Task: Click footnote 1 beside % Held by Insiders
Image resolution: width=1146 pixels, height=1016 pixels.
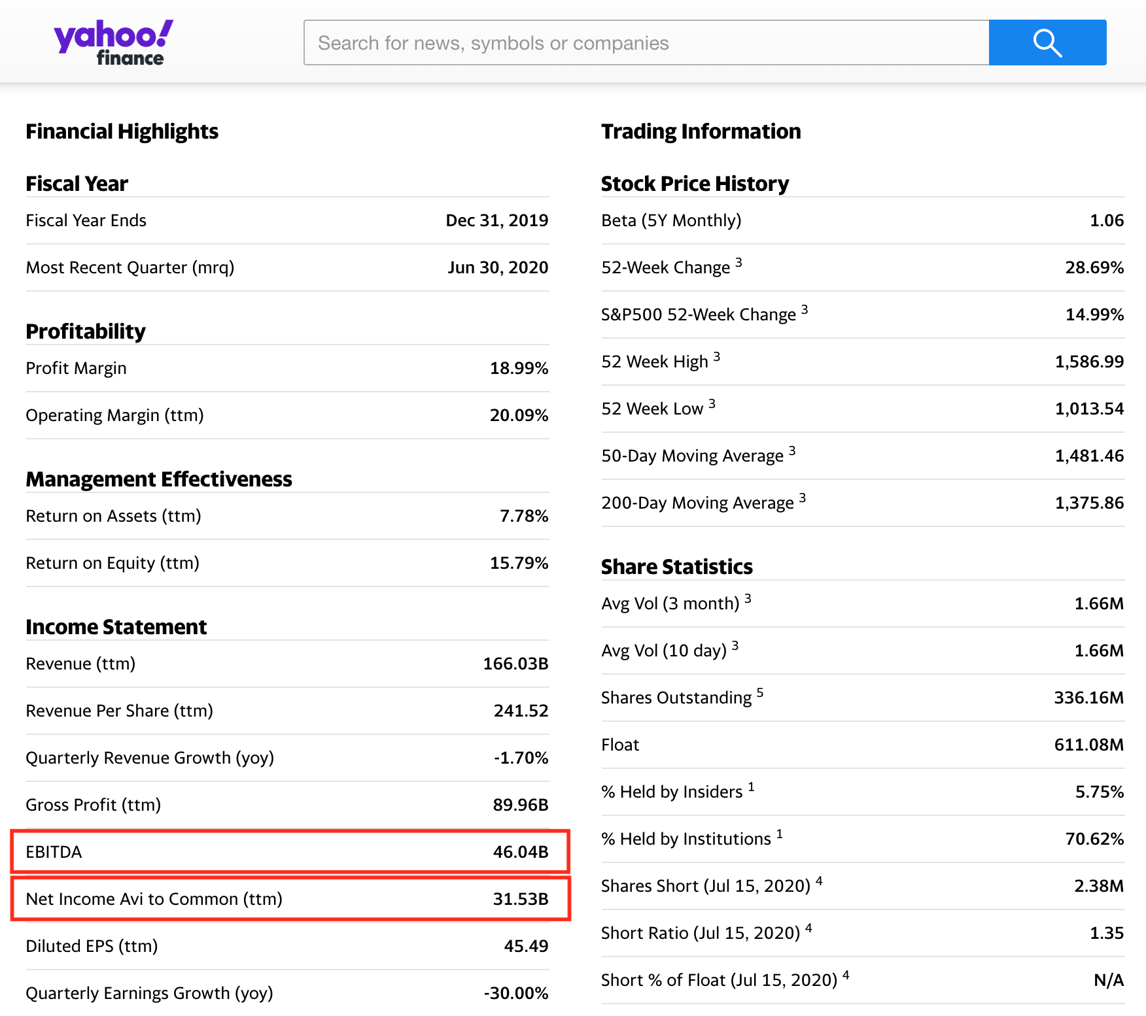Action: tap(751, 787)
